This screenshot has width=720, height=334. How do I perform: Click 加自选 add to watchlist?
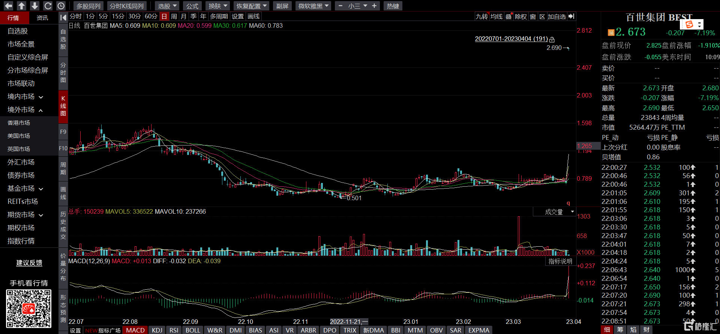click(557, 16)
